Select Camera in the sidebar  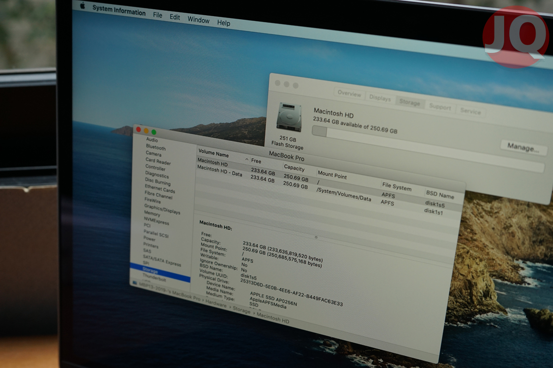[x=153, y=154]
